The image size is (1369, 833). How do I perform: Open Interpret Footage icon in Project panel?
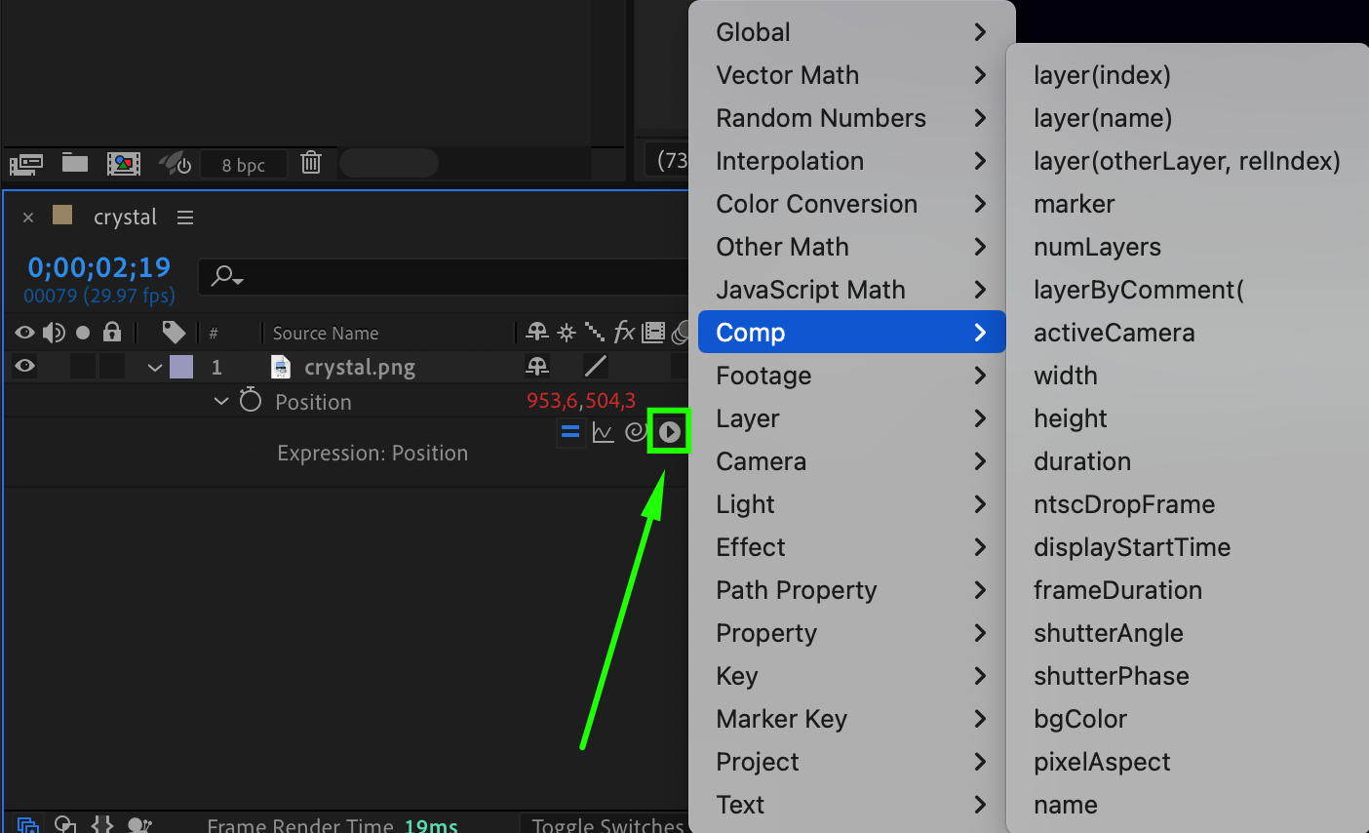coord(26,164)
